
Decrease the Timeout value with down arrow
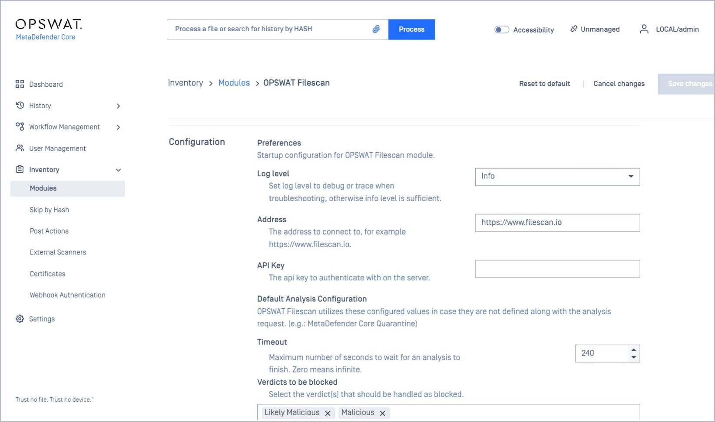(x=634, y=357)
